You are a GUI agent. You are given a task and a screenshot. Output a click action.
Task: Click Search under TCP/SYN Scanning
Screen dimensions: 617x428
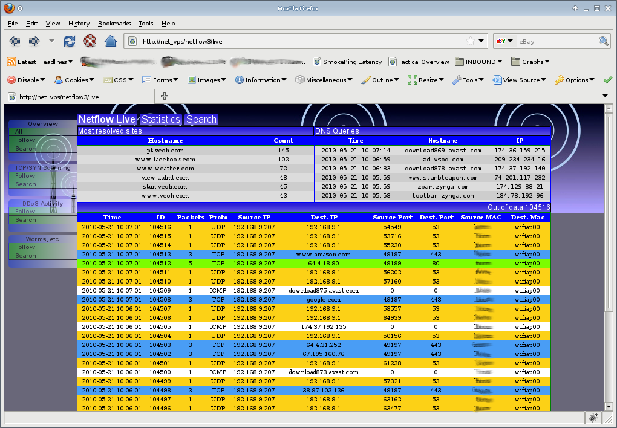pos(25,184)
